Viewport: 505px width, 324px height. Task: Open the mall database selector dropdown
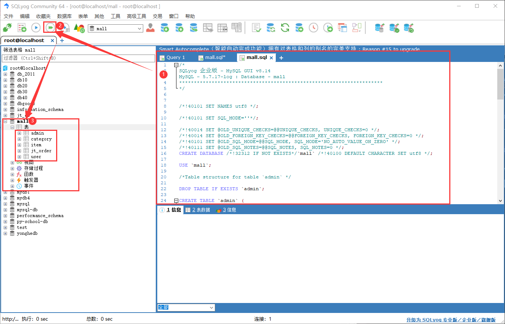tap(116, 28)
